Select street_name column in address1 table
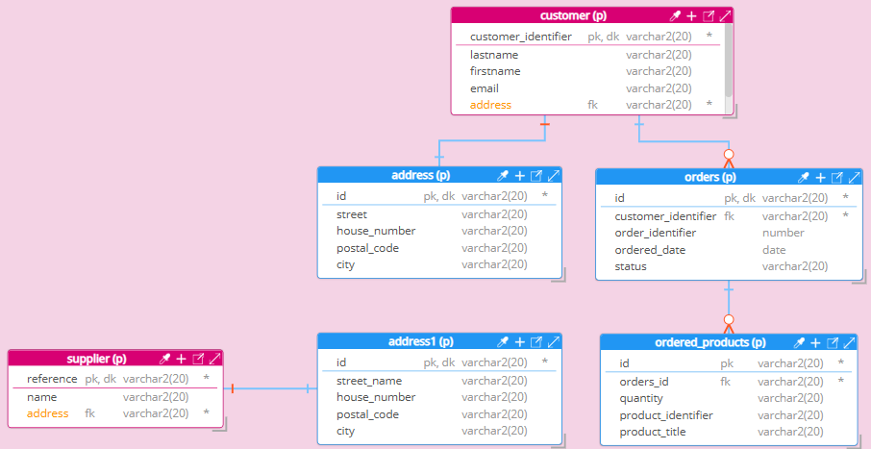Viewport: 871px width, 449px height. point(440,381)
